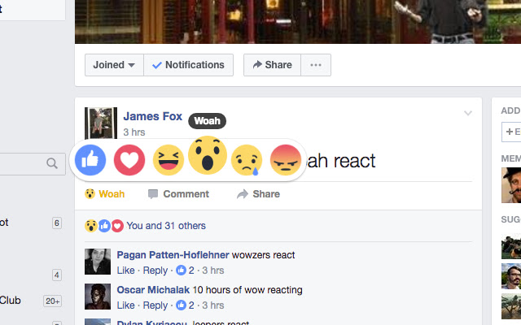View likes on wowzers react comment
The height and width of the screenshot is (325, 521).
pyautogui.click(x=185, y=271)
